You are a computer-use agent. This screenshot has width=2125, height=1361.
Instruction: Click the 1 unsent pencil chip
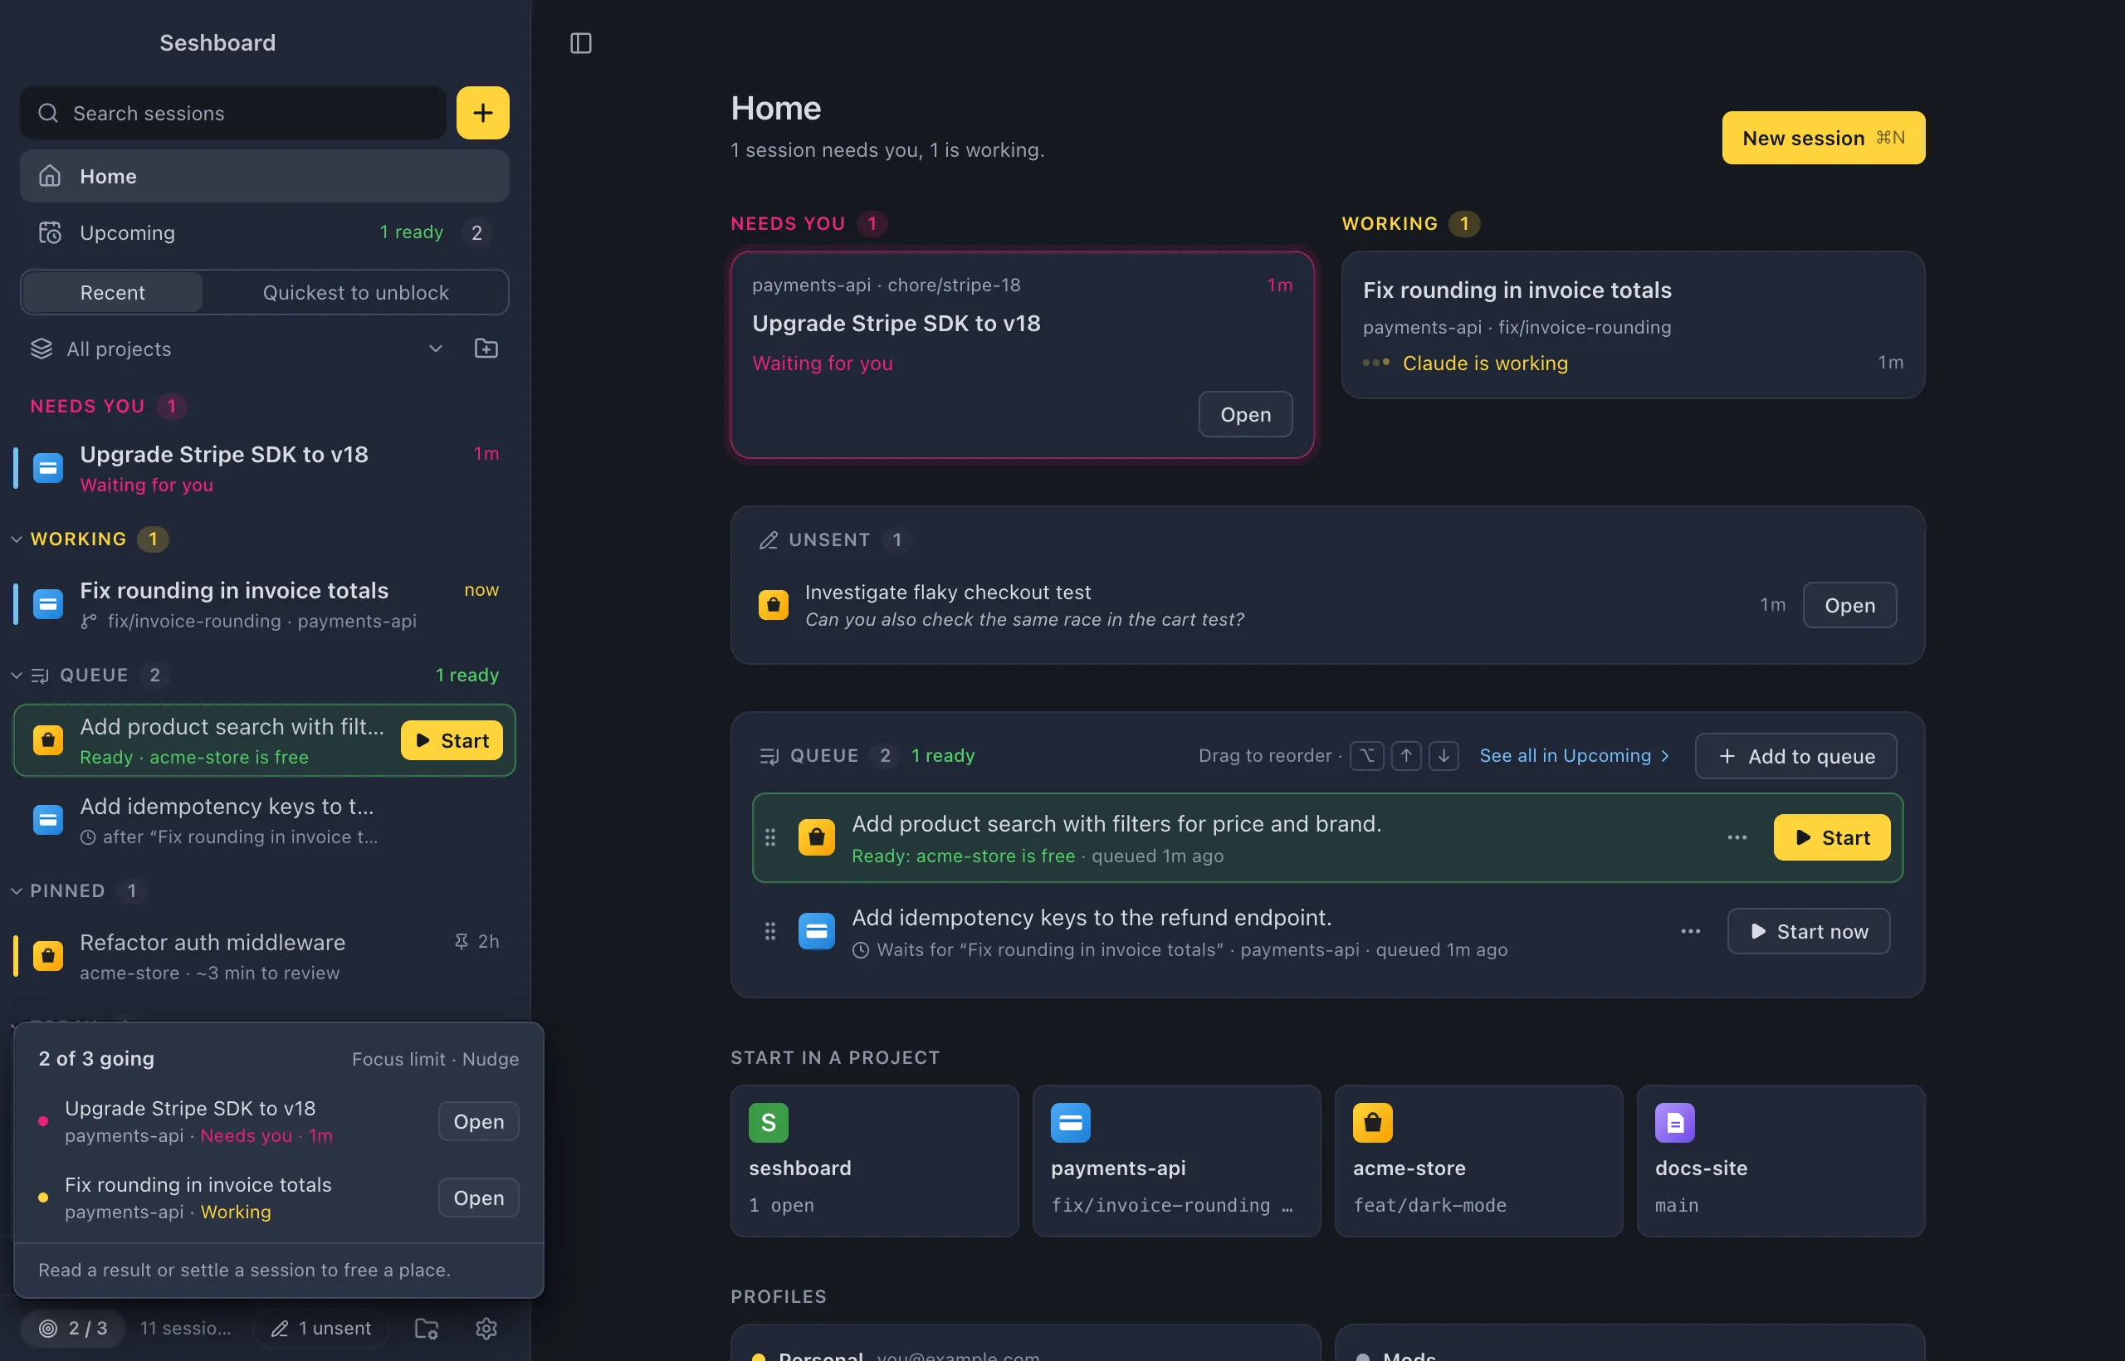pyautogui.click(x=321, y=1329)
